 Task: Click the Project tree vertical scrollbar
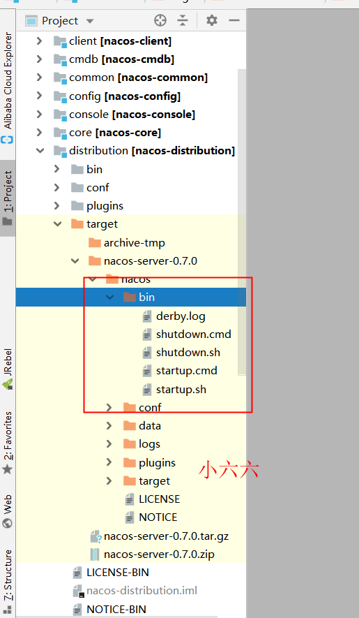[242, 222]
